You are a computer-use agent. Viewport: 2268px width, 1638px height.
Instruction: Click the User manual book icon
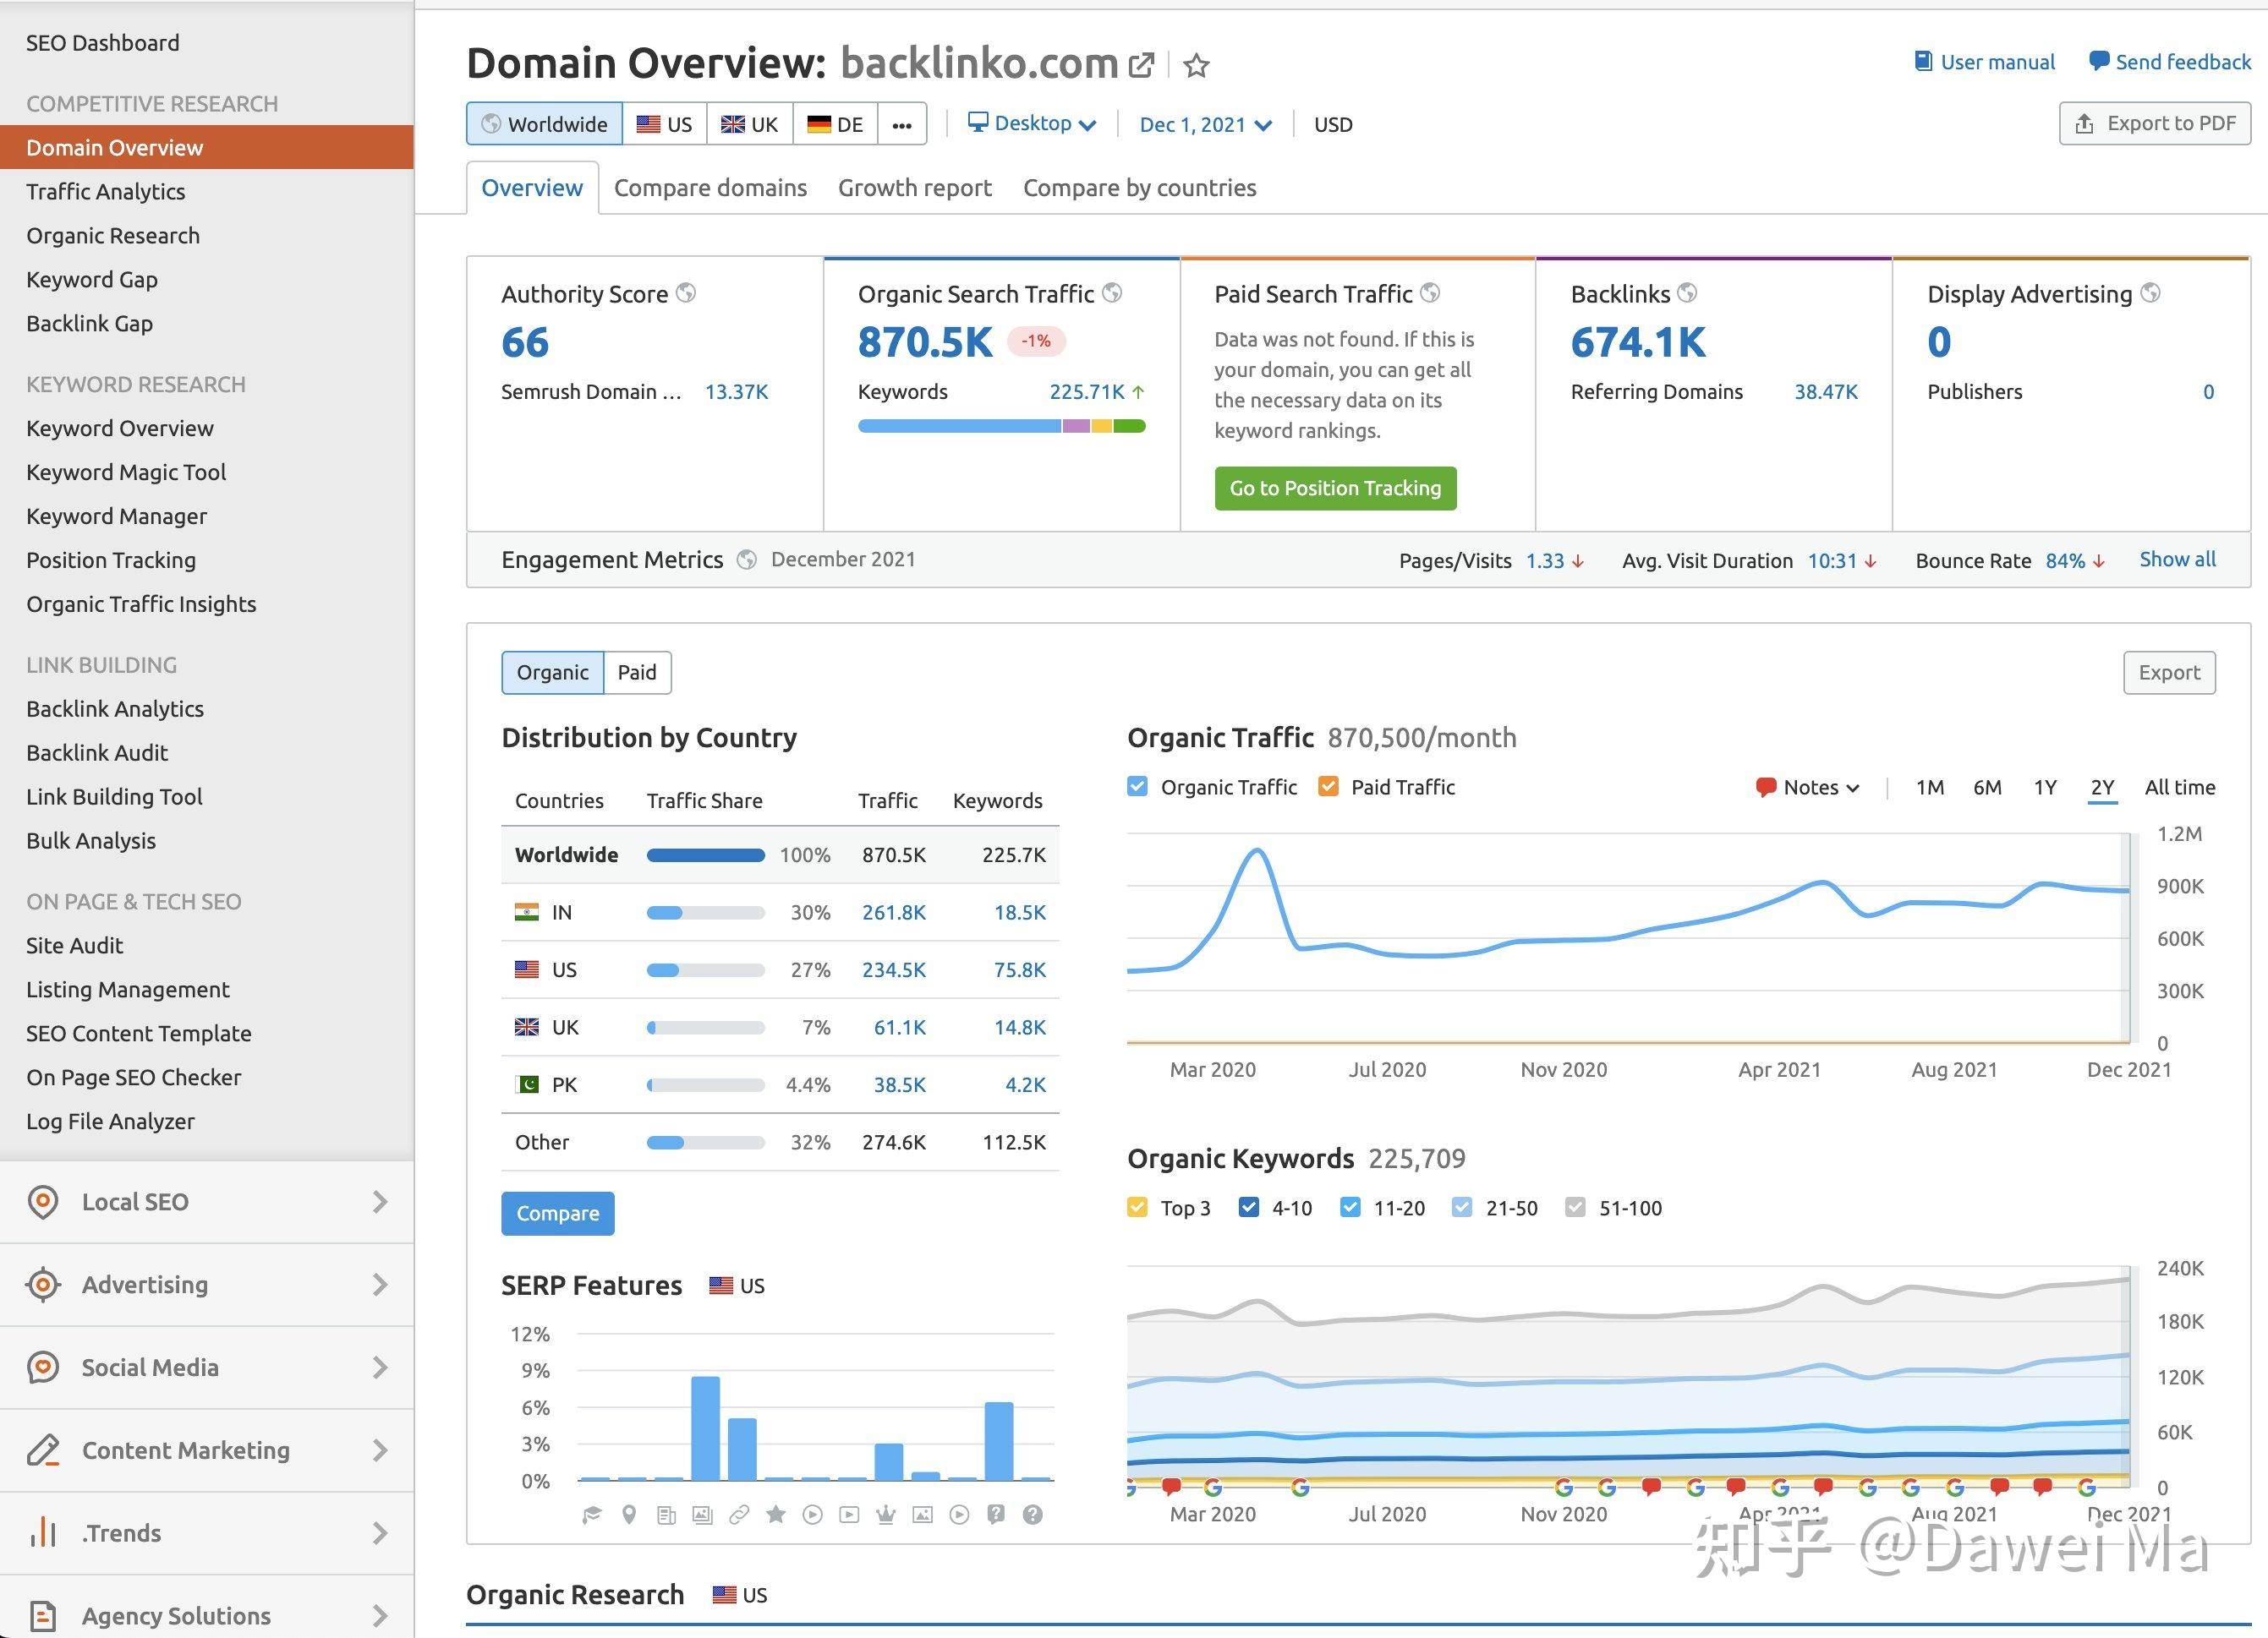(1922, 61)
